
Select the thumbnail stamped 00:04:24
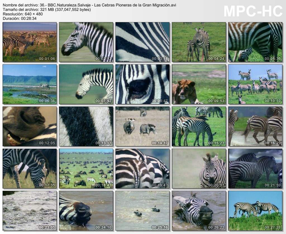(x=199, y=42)
